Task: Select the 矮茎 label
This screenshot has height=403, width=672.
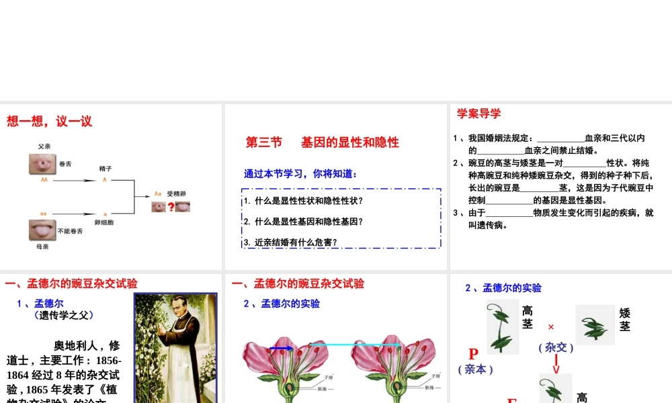Action: click(x=625, y=320)
